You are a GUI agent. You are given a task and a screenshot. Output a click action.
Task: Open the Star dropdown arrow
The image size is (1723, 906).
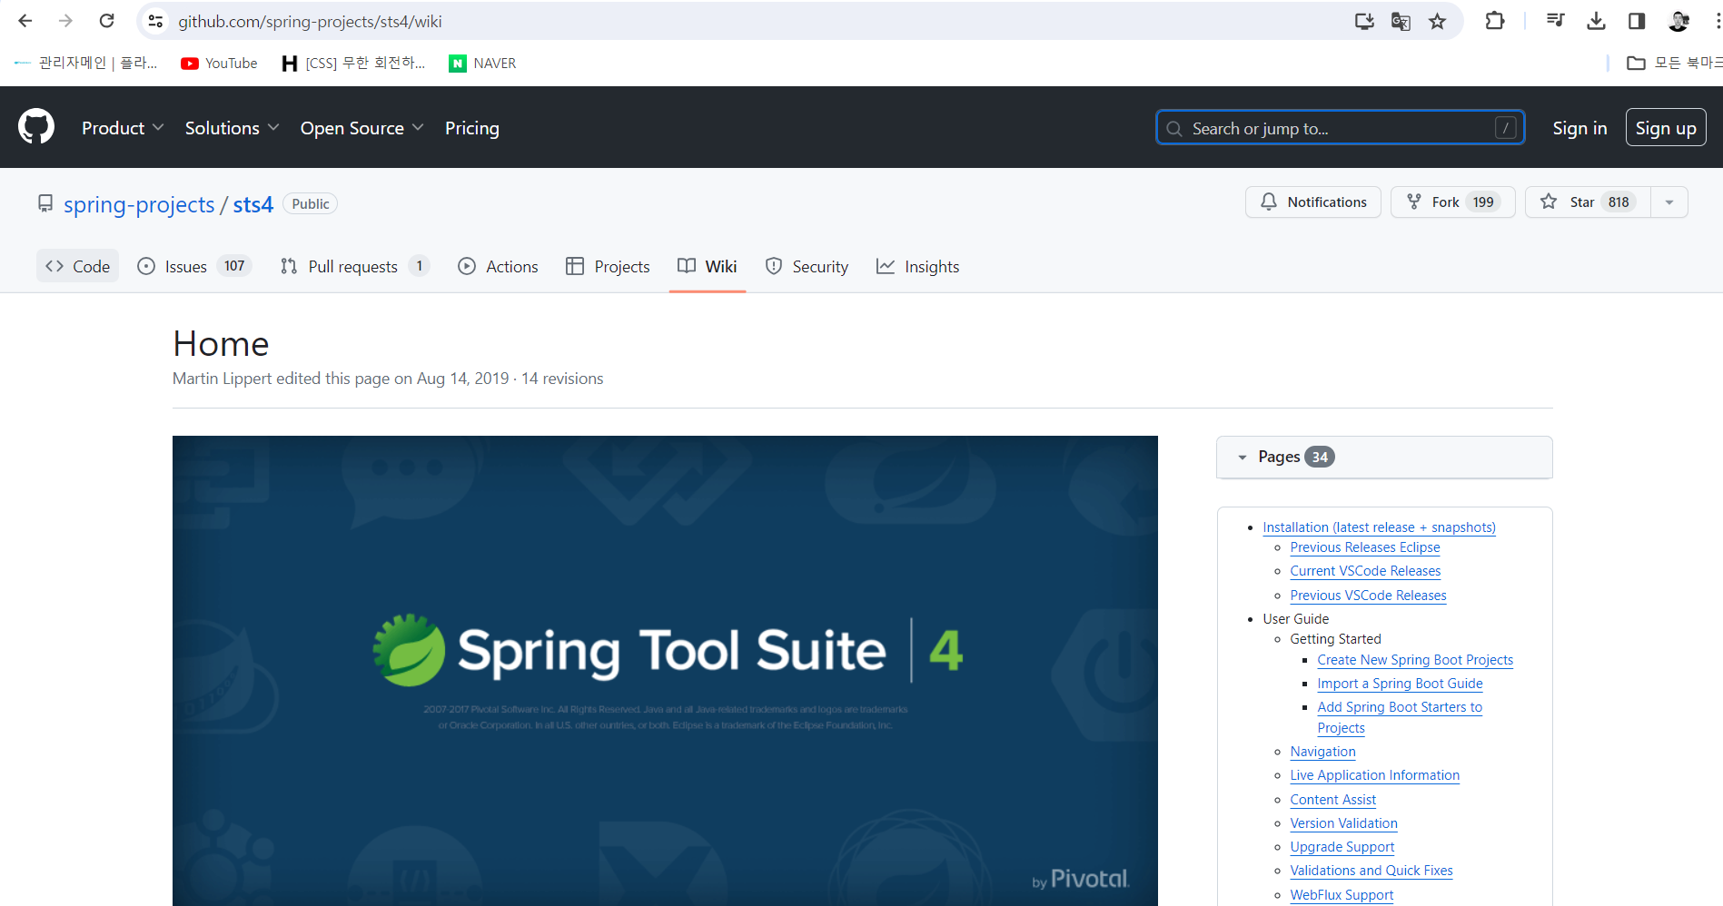click(x=1669, y=202)
